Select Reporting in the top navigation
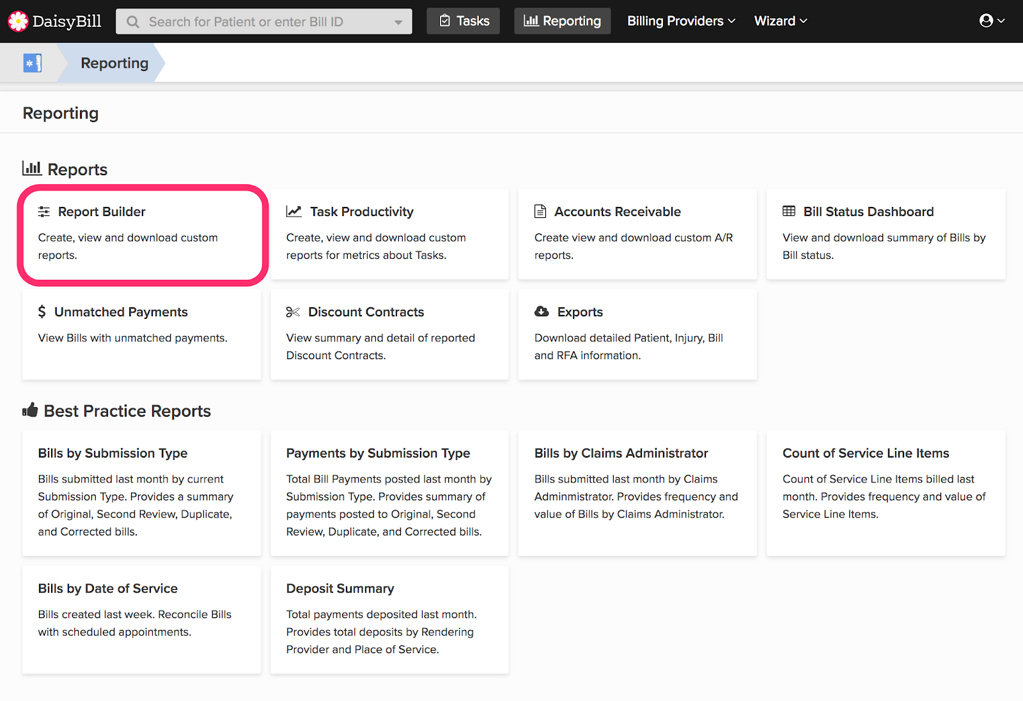This screenshot has width=1023, height=701. point(563,21)
